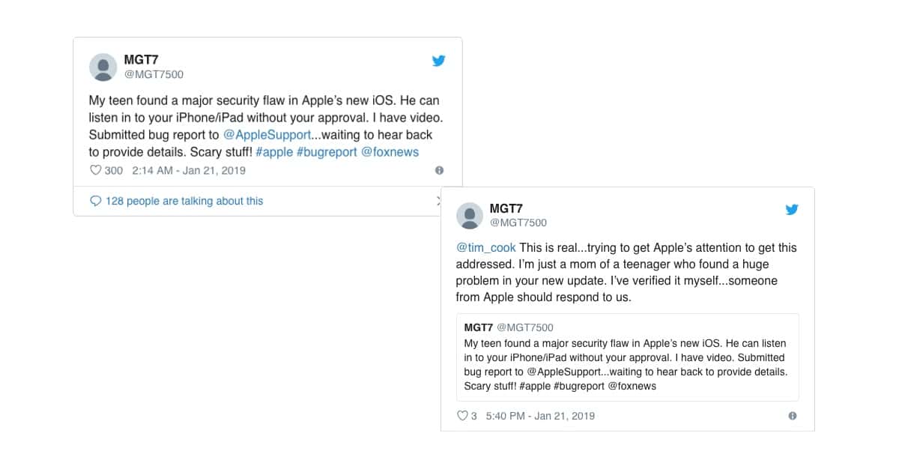Open the @foxnews mention in first tweet
The width and height of the screenshot is (899, 472).
[x=390, y=152]
